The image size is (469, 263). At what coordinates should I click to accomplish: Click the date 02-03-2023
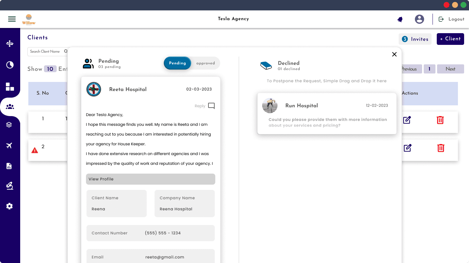point(199,89)
